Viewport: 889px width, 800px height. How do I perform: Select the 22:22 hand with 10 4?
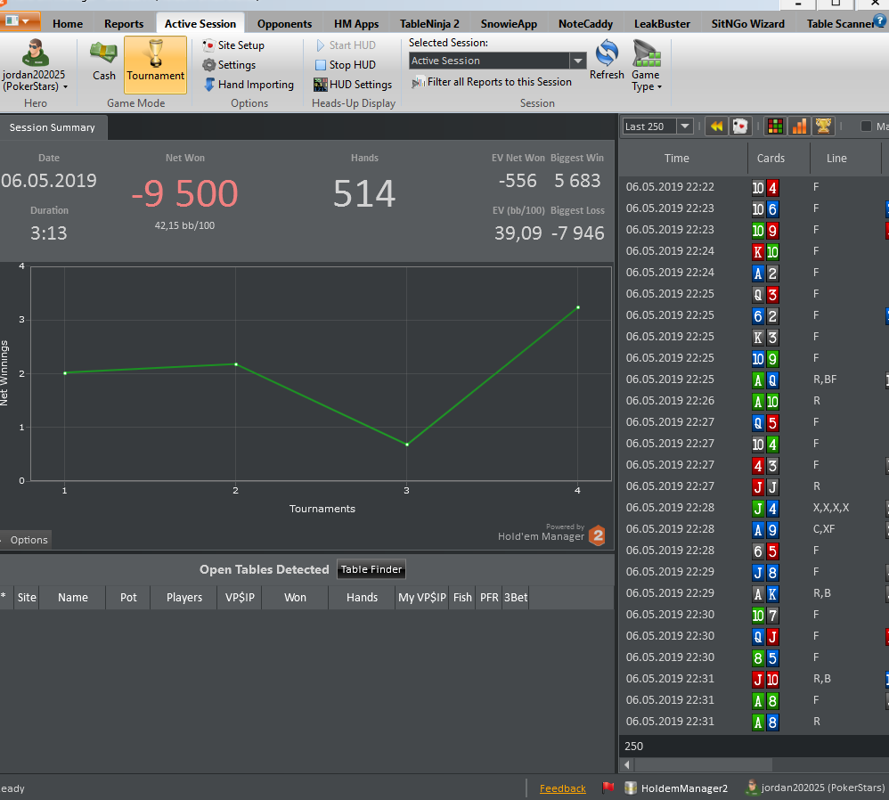(x=754, y=187)
